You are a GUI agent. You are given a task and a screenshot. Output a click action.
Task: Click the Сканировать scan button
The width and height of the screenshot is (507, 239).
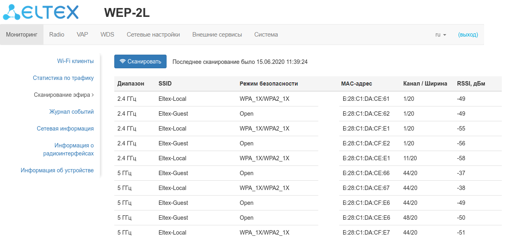[140, 61]
